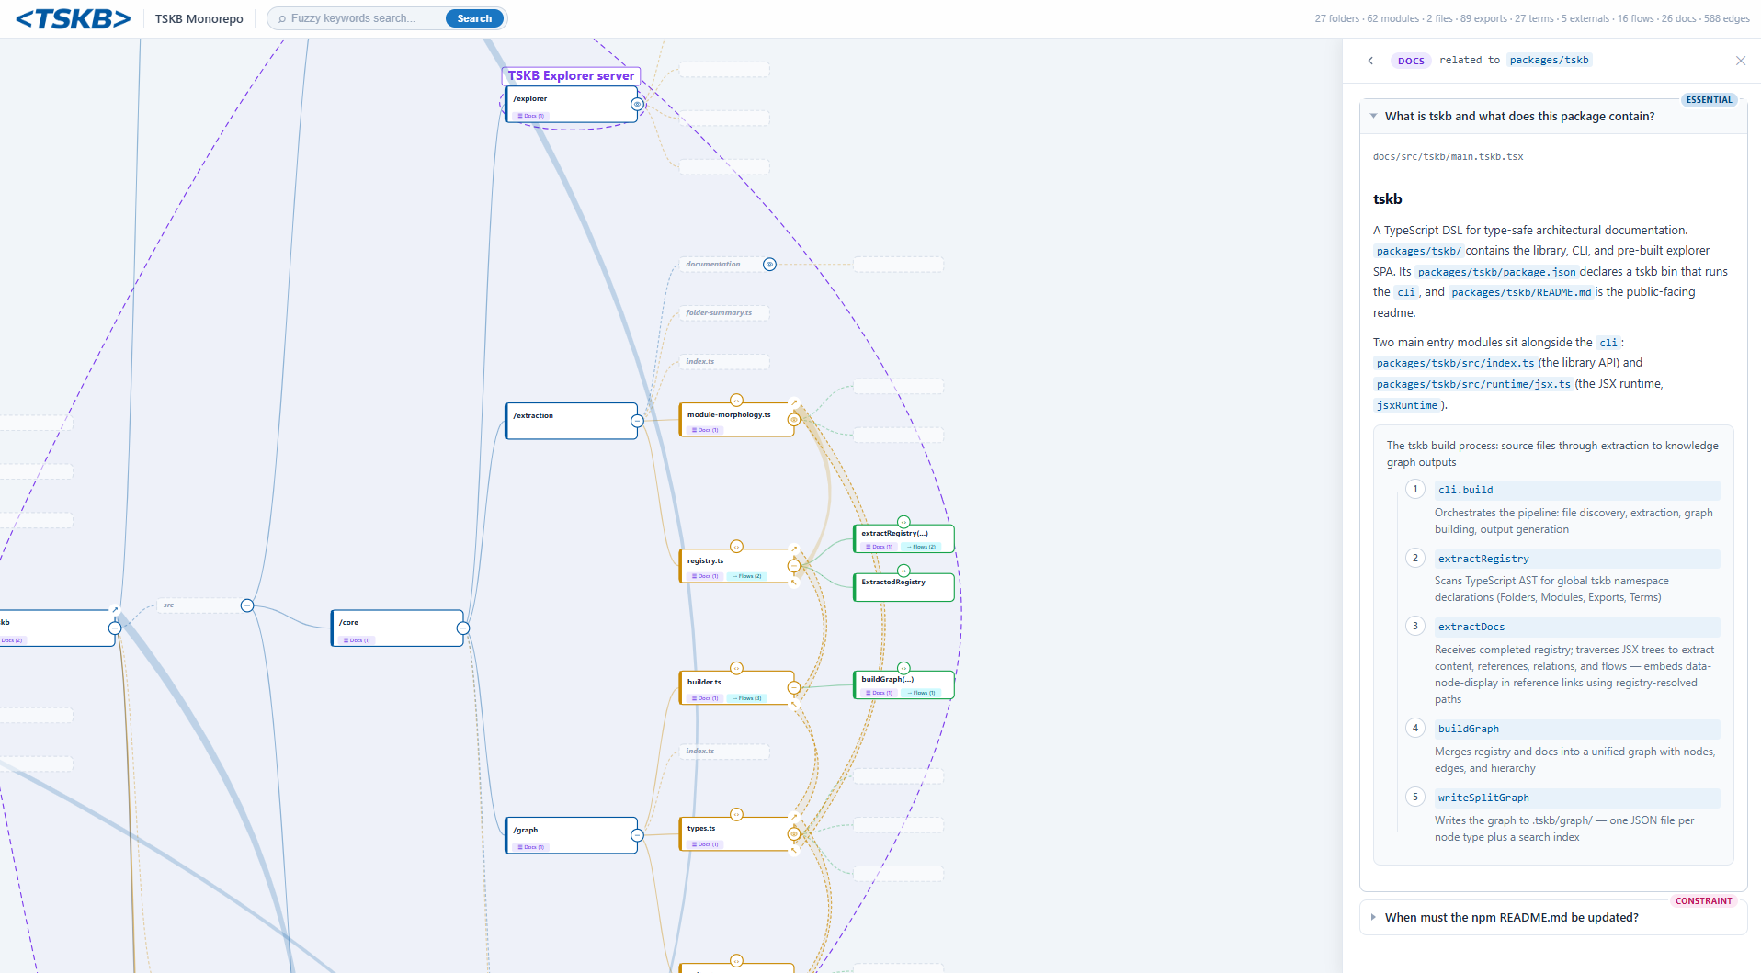The image size is (1761, 973).
Task: Open packages/tskb/package.json reference link
Action: pos(1496,272)
